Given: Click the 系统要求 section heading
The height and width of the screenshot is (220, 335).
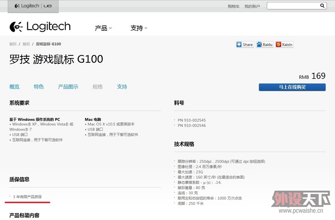Looking at the screenshot, I should pos(19,103).
